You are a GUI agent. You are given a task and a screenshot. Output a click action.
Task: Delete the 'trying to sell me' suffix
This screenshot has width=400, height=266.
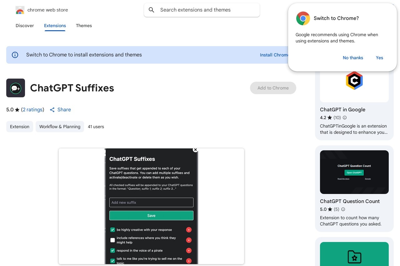point(189,261)
